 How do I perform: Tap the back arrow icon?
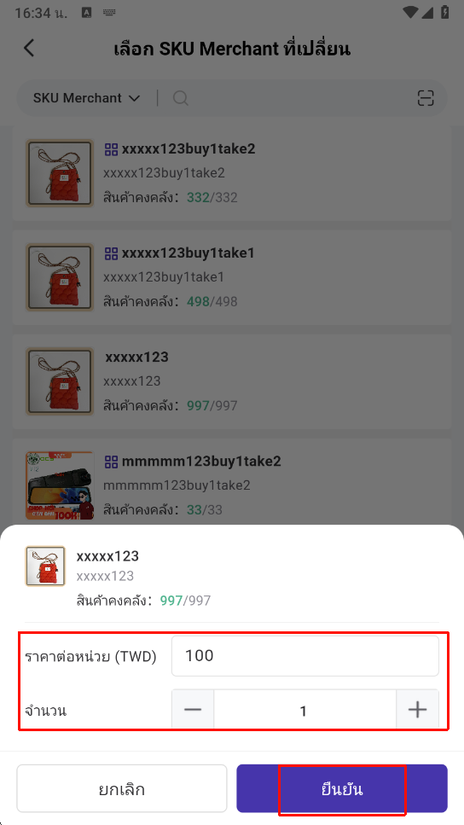pyautogui.click(x=29, y=49)
